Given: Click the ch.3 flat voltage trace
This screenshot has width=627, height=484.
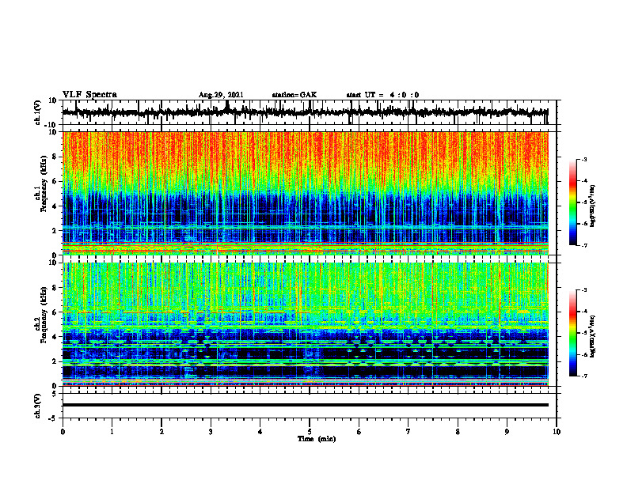Looking at the screenshot, I should pyautogui.click(x=305, y=405).
